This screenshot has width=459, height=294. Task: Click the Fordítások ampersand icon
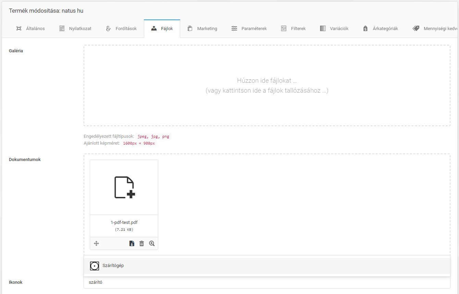(x=108, y=29)
